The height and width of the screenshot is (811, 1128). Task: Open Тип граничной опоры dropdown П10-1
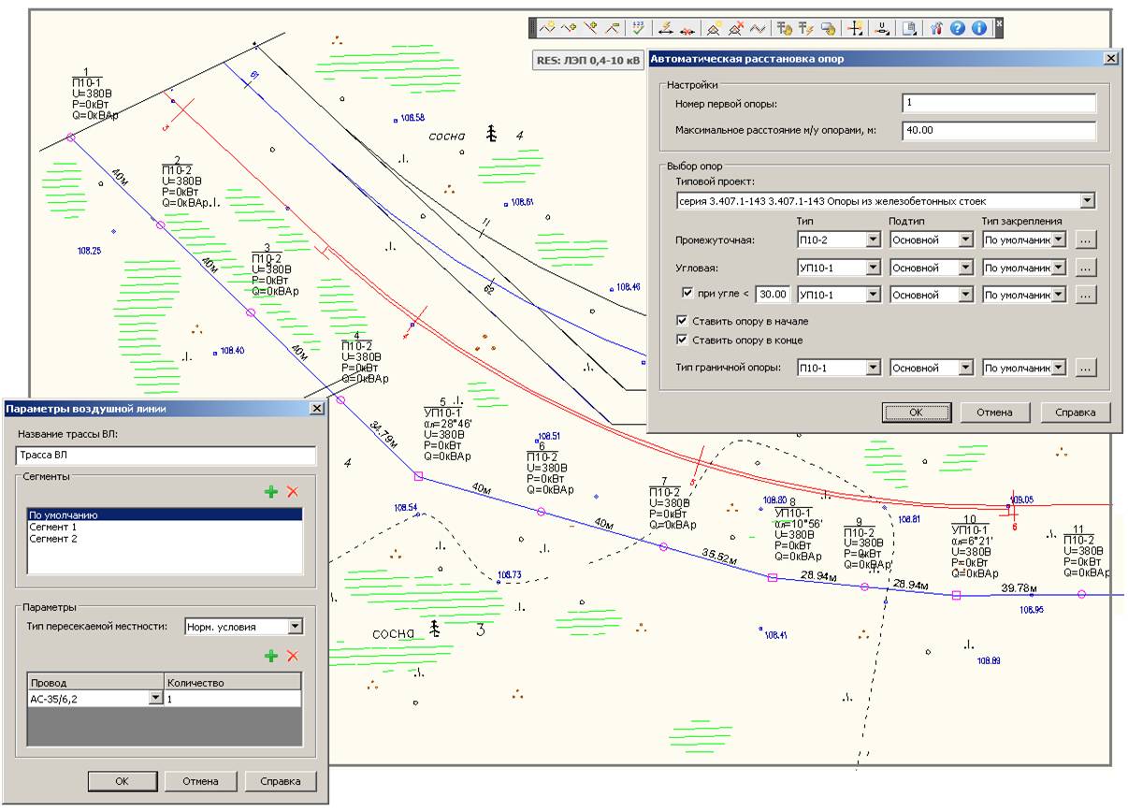(x=873, y=368)
